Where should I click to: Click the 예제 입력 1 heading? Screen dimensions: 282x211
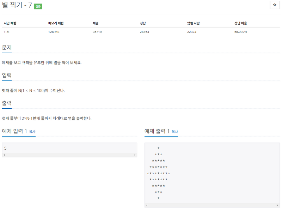pos(14,131)
